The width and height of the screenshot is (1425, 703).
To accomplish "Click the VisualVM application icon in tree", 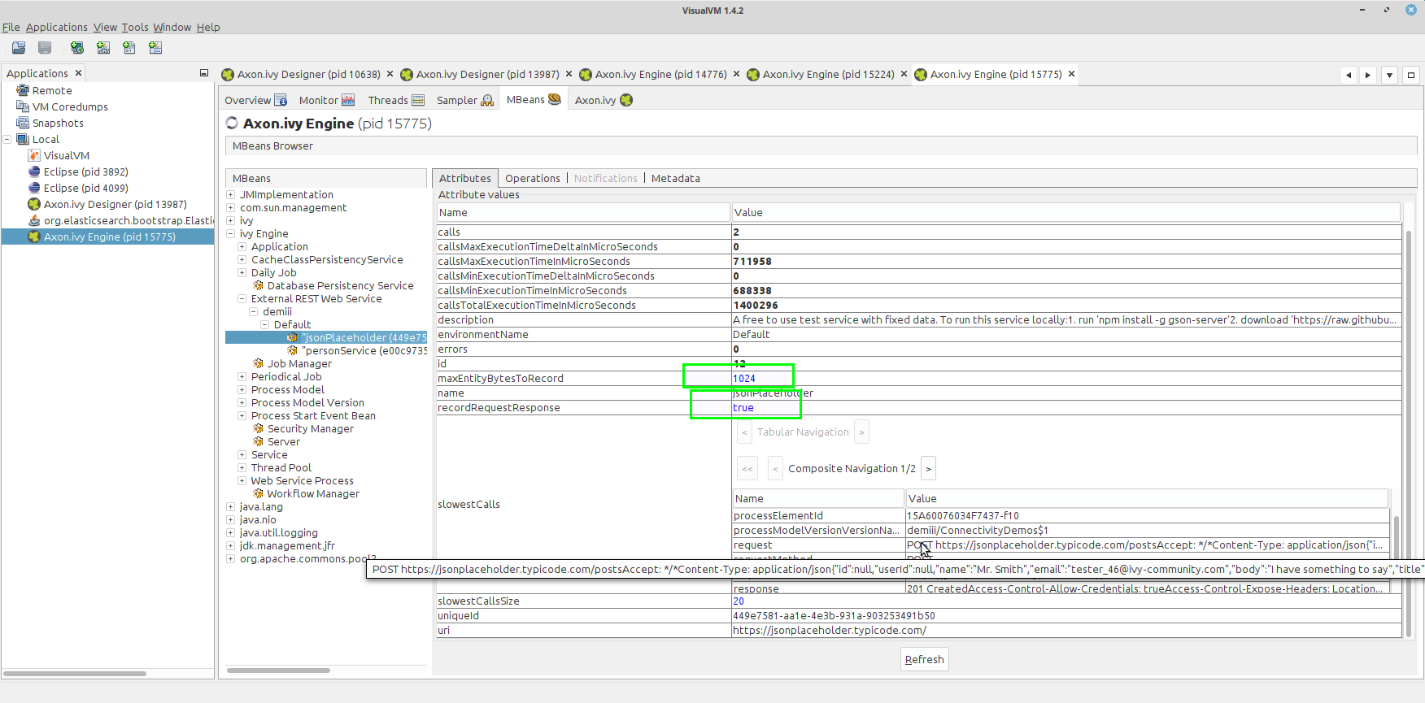I will pyautogui.click(x=34, y=155).
